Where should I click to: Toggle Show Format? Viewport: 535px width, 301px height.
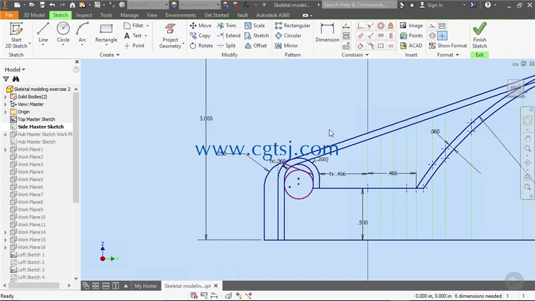(447, 45)
